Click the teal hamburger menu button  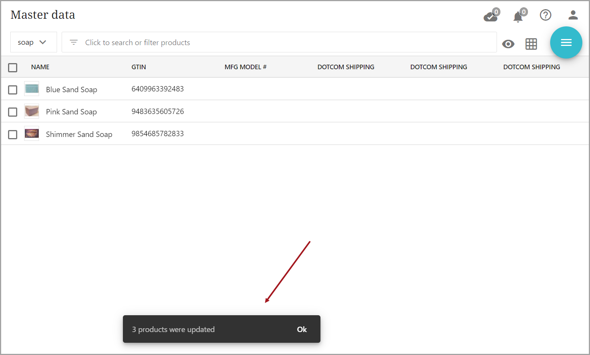pos(566,42)
